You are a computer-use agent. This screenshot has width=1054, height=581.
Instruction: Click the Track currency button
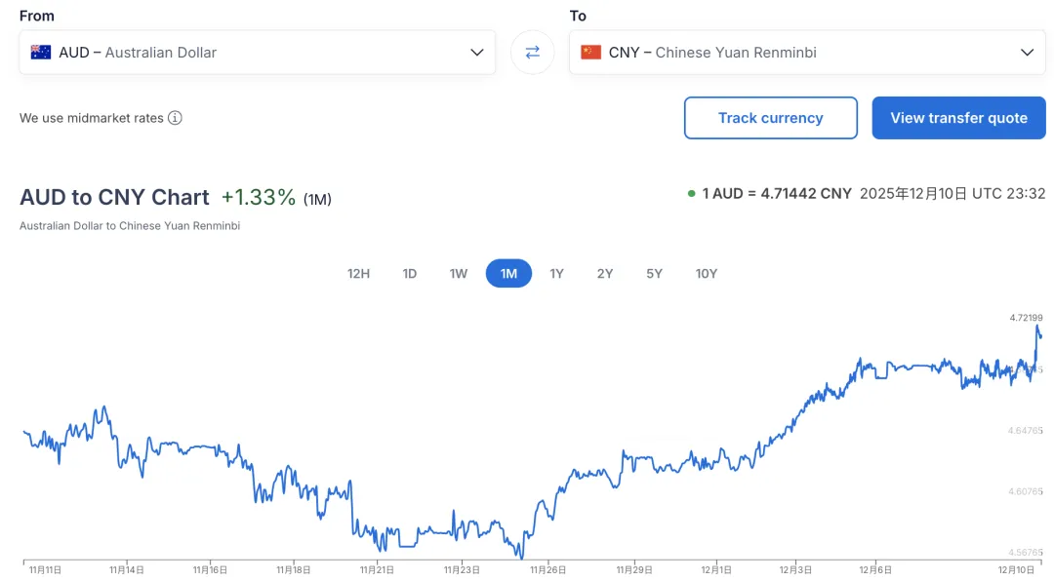(x=770, y=118)
